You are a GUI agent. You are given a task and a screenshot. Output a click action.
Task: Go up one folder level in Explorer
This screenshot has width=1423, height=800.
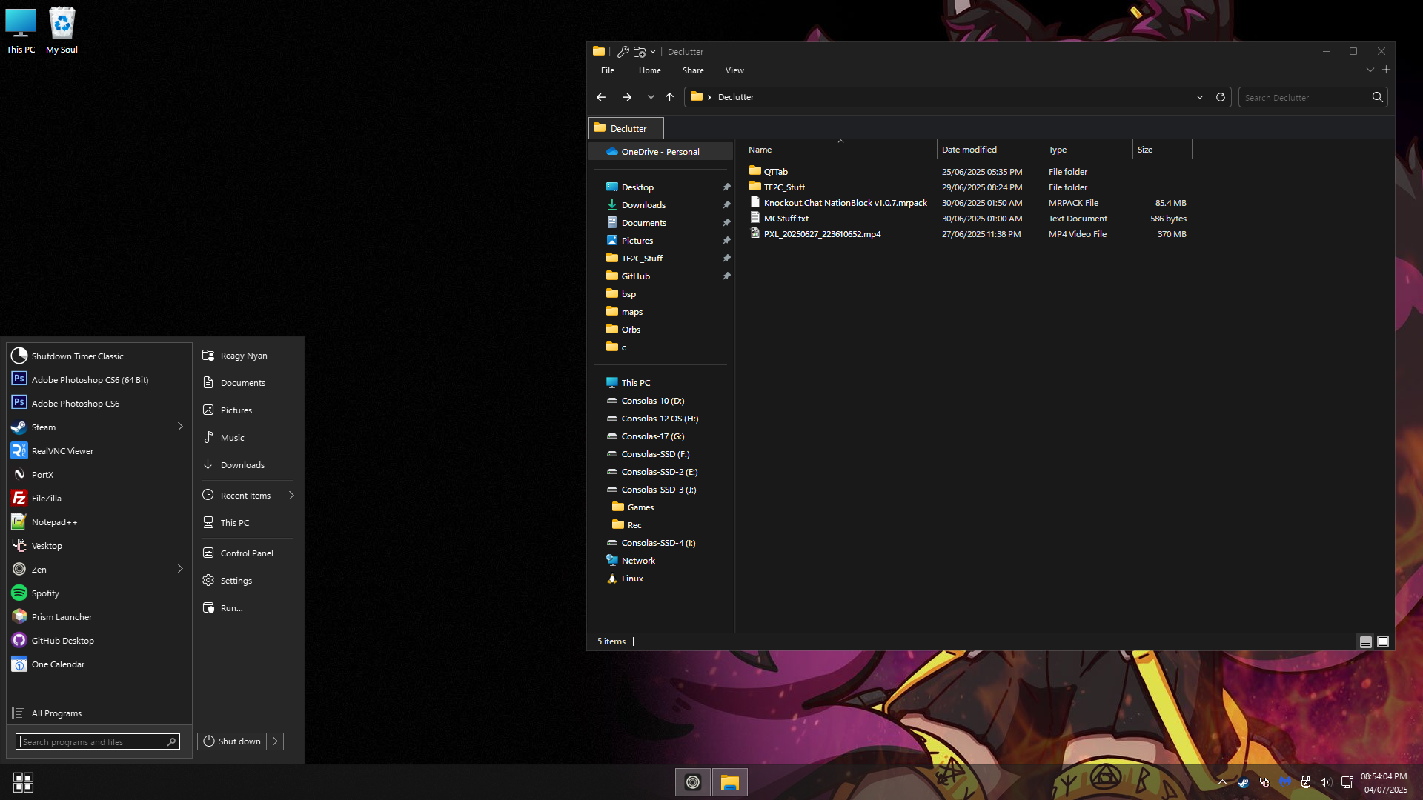[x=669, y=97]
